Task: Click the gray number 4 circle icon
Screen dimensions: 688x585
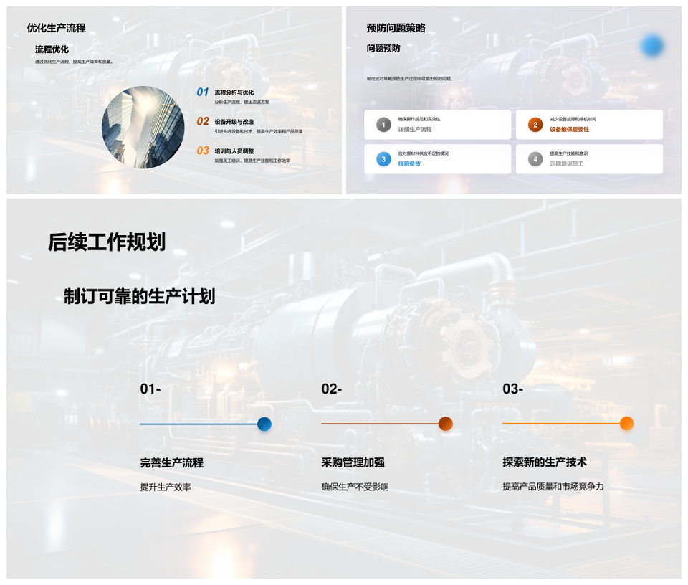Action: click(x=535, y=159)
